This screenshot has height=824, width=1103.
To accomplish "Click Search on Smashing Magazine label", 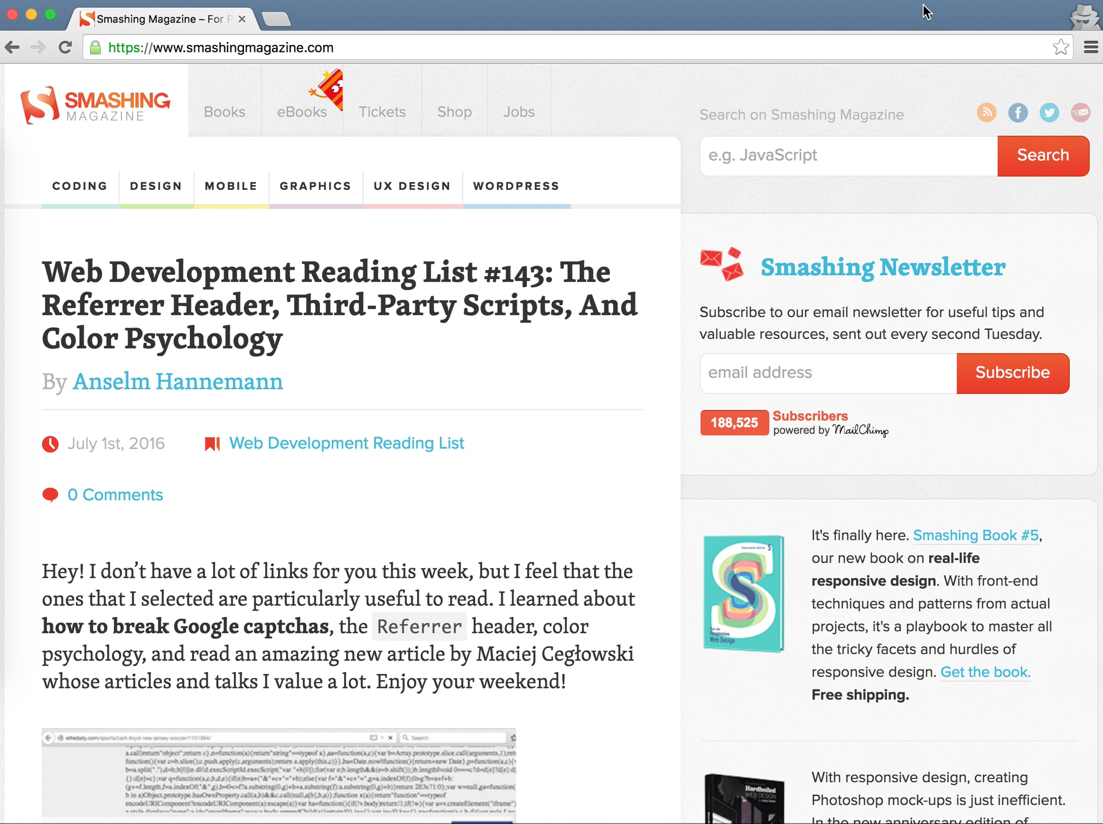I will 802,114.
